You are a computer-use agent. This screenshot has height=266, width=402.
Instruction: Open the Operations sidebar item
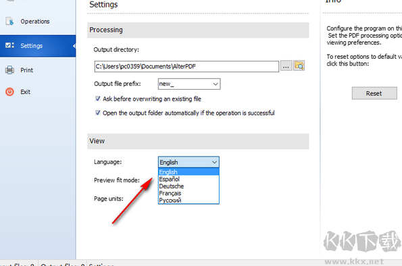point(35,22)
